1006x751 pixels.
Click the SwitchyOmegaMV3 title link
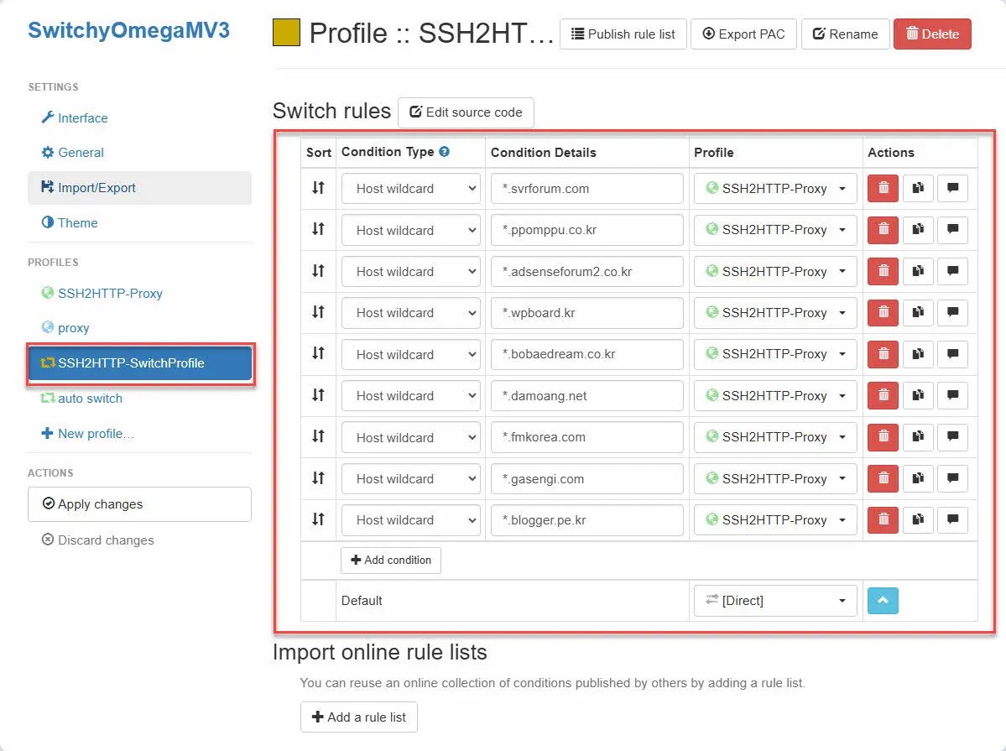click(x=128, y=30)
